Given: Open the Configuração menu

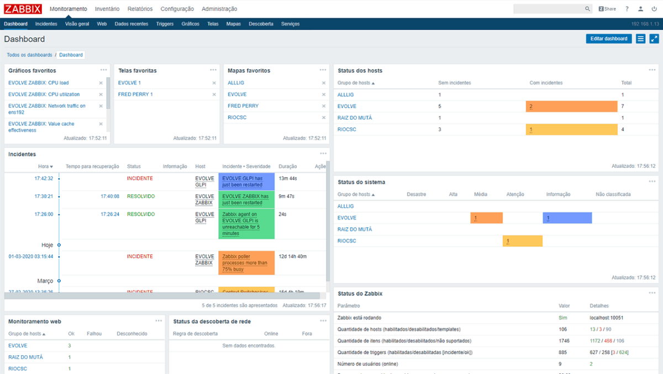Looking at the screenshot, I should 177,9.
